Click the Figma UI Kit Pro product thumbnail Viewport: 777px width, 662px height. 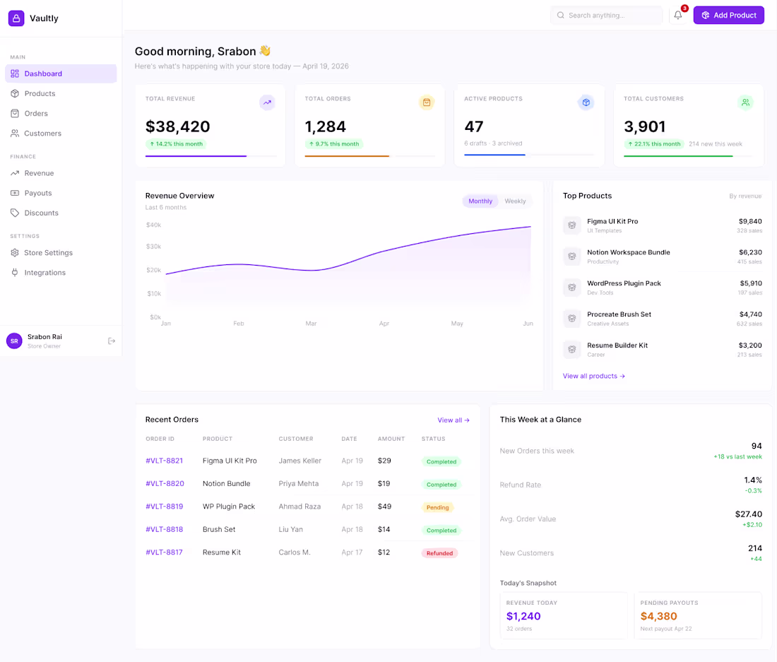[572, 225]
